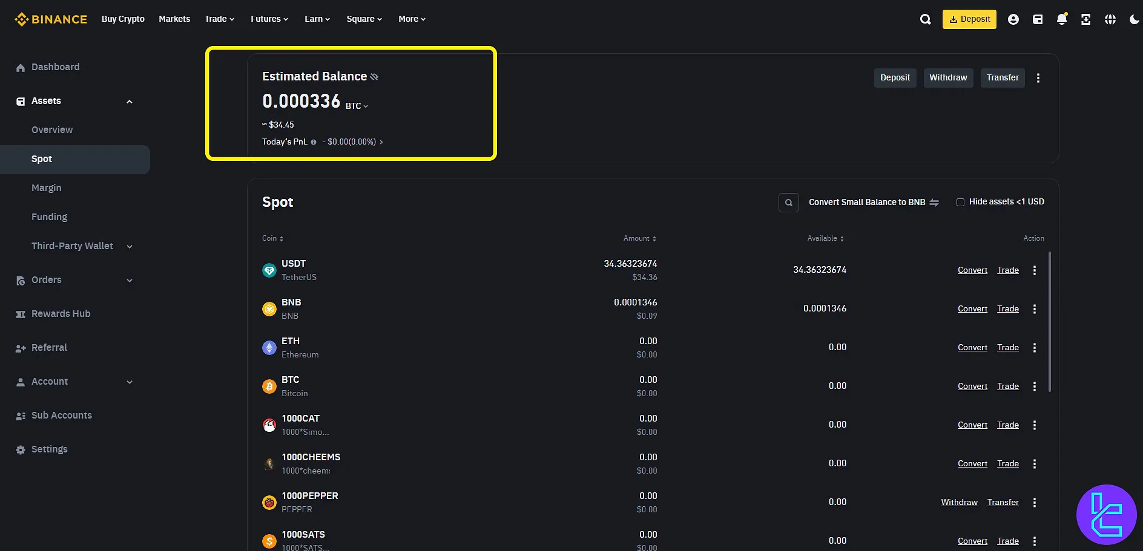
Task: Open 1000PEPPER row more options
Action: 1034,503
